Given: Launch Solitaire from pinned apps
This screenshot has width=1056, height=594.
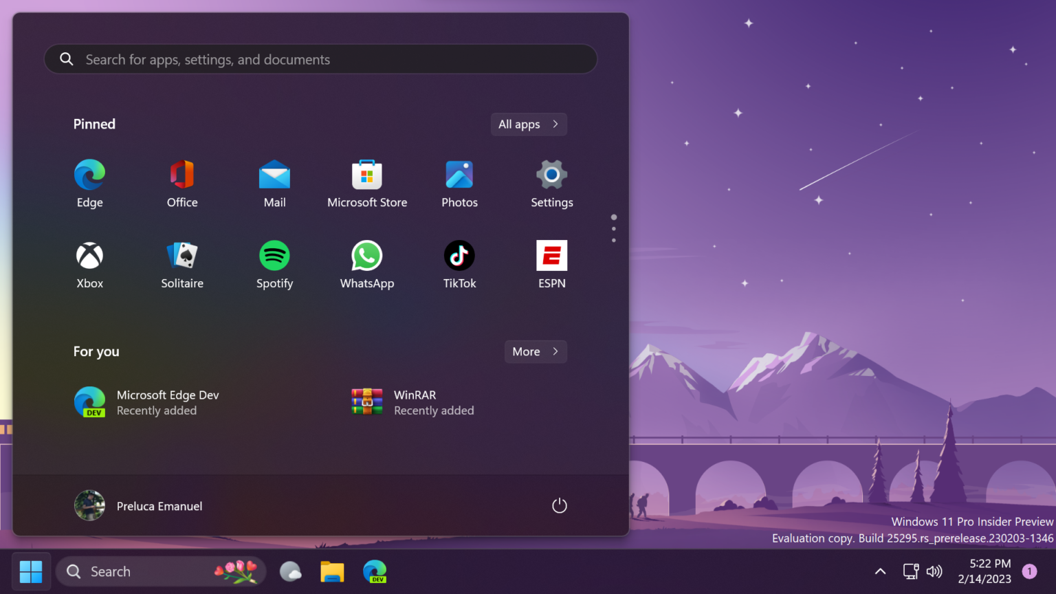Looking at the screenshot, I should pyautogui.click(x=181, y=264).
